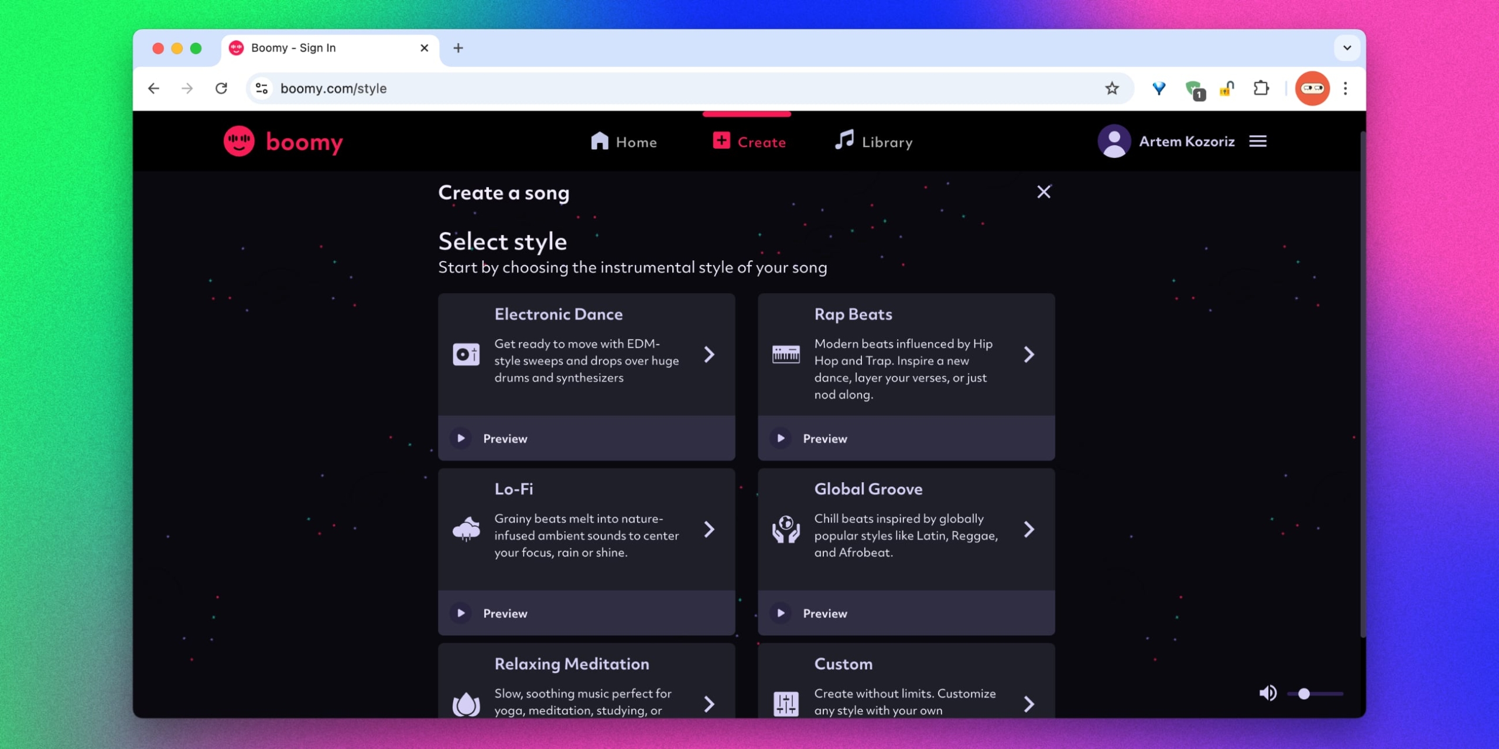The height and width of the screenshot is (749, 1499).
Task: Play the Electronic Dance preview
Action: 461,438
